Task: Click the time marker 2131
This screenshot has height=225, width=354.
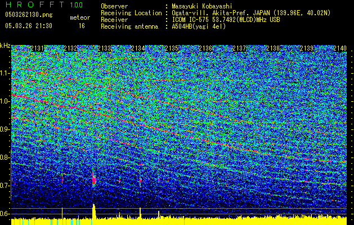Action: tap(37, 48)
